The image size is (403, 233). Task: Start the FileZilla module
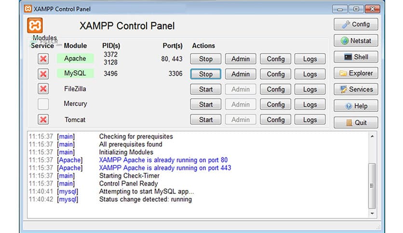point(206,89)
